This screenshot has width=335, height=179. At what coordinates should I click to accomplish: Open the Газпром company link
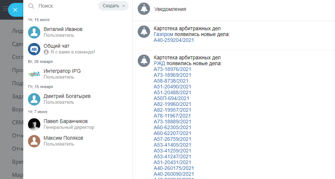pos(164,35)
